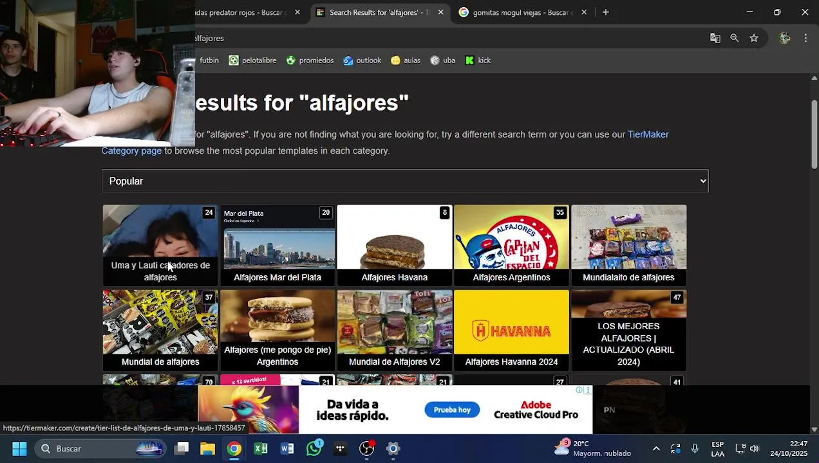Open the pelotalibre bookmark
This screenshot has height=463, width=819.
(252, 60)
